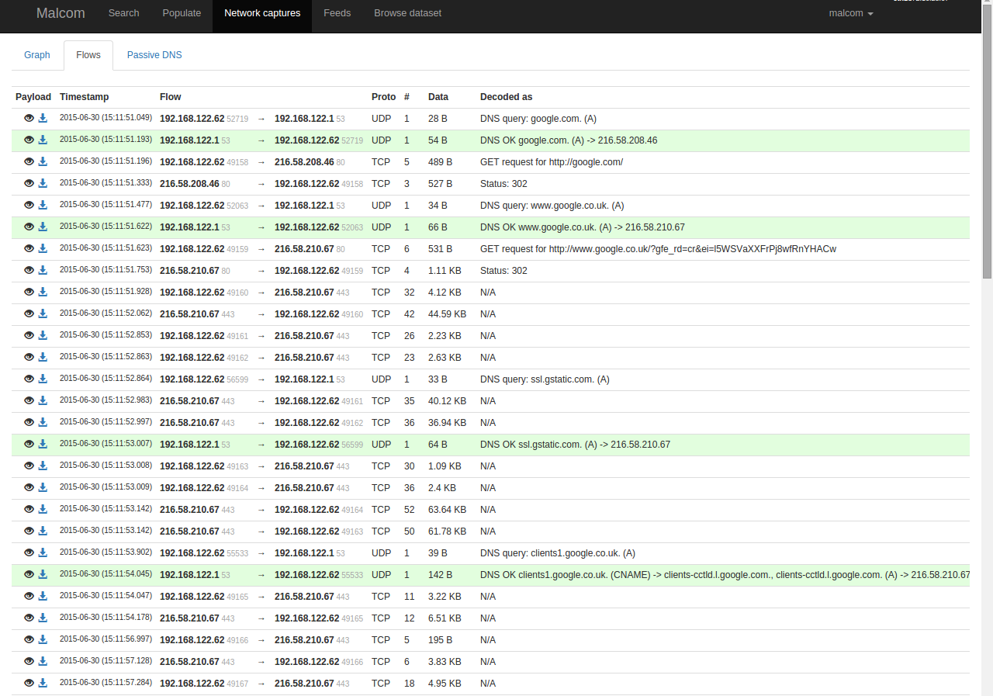View payload of DNS OK www.google.co.uk row

pyautogui.click(x=29, y=227)
